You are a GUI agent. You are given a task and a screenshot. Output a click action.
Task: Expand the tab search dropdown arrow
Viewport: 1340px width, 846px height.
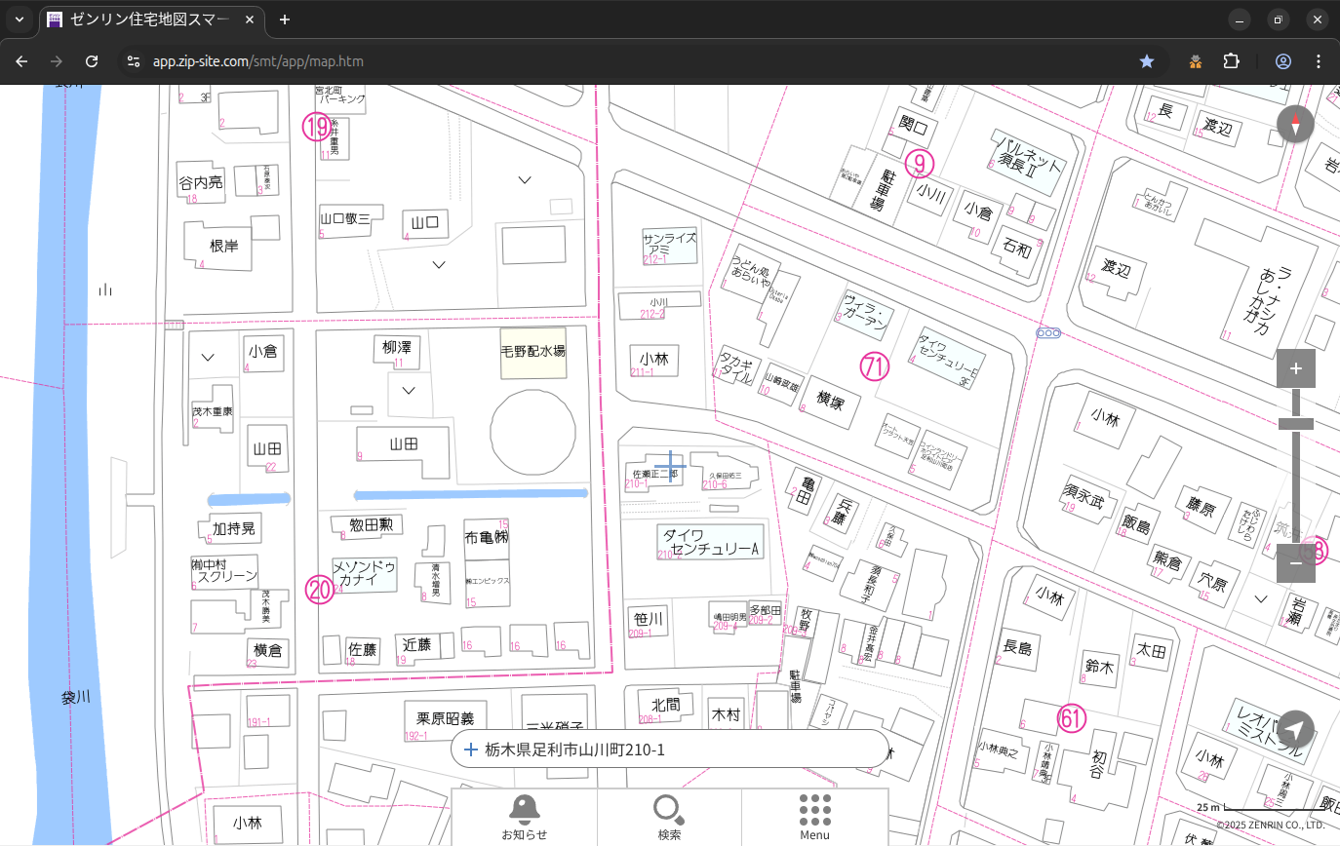tap(20, 19)
